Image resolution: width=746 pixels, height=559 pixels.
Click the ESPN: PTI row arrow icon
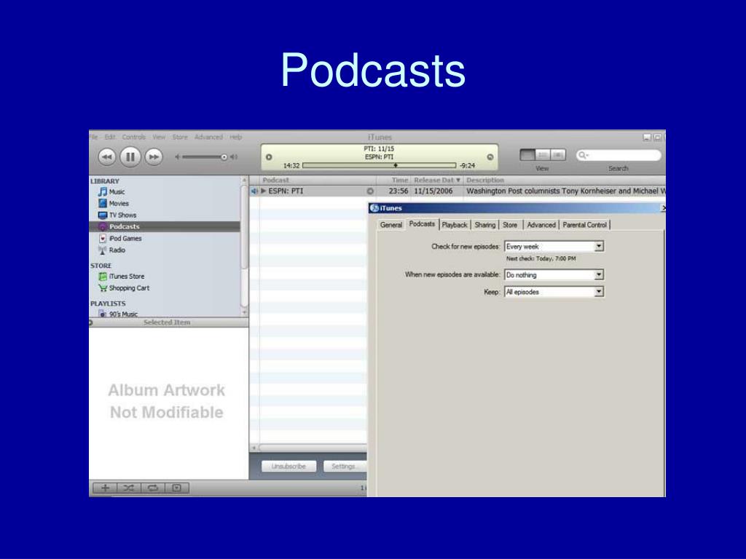(370, 191)
